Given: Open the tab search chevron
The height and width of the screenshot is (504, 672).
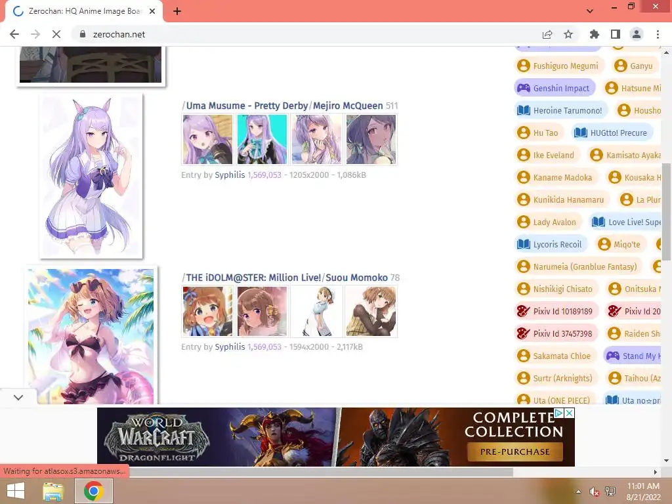Looking at the screenshot, I should [x=590, y=10].
